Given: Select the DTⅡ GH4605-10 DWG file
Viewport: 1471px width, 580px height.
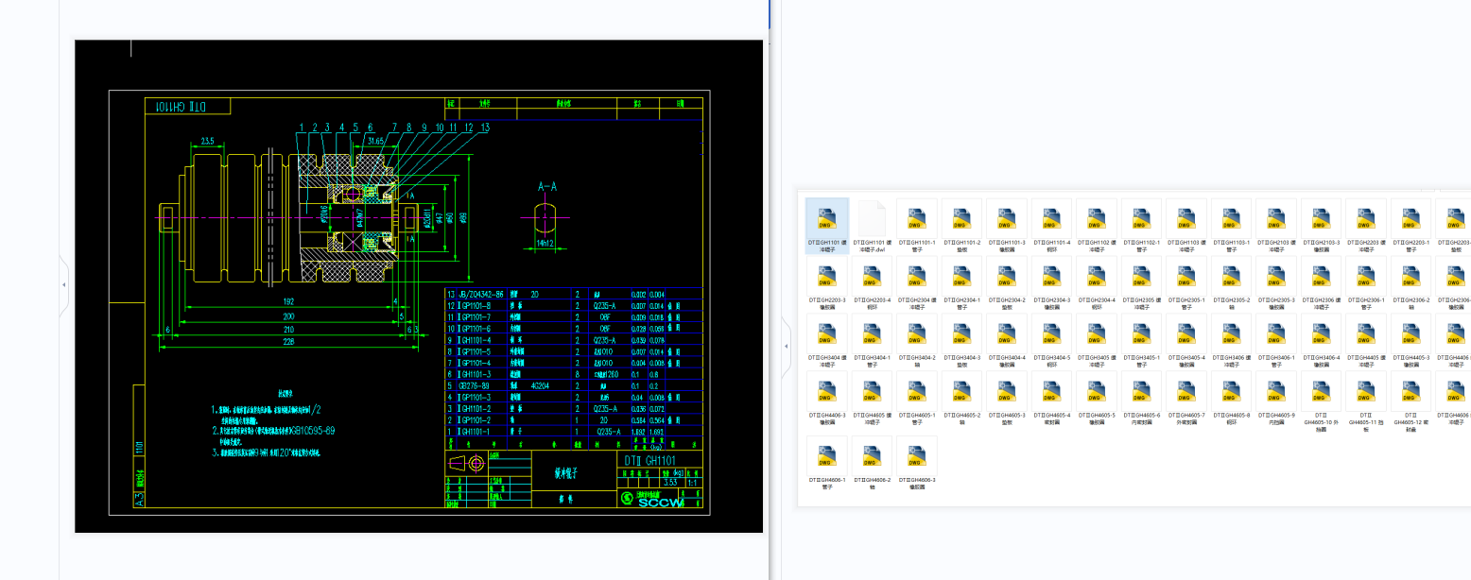Looking at the screenshot, I should click(x=1322, y=402).
